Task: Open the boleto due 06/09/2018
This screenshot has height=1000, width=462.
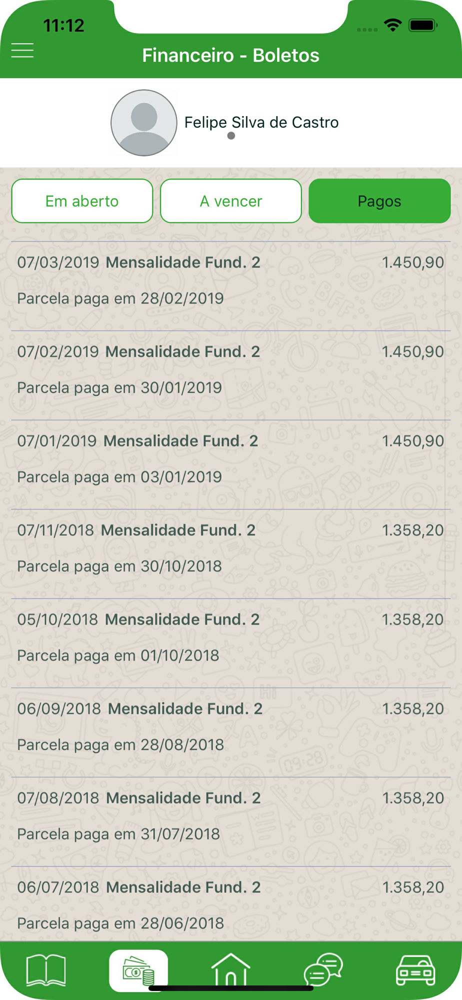Action: [x=230, y=727]
